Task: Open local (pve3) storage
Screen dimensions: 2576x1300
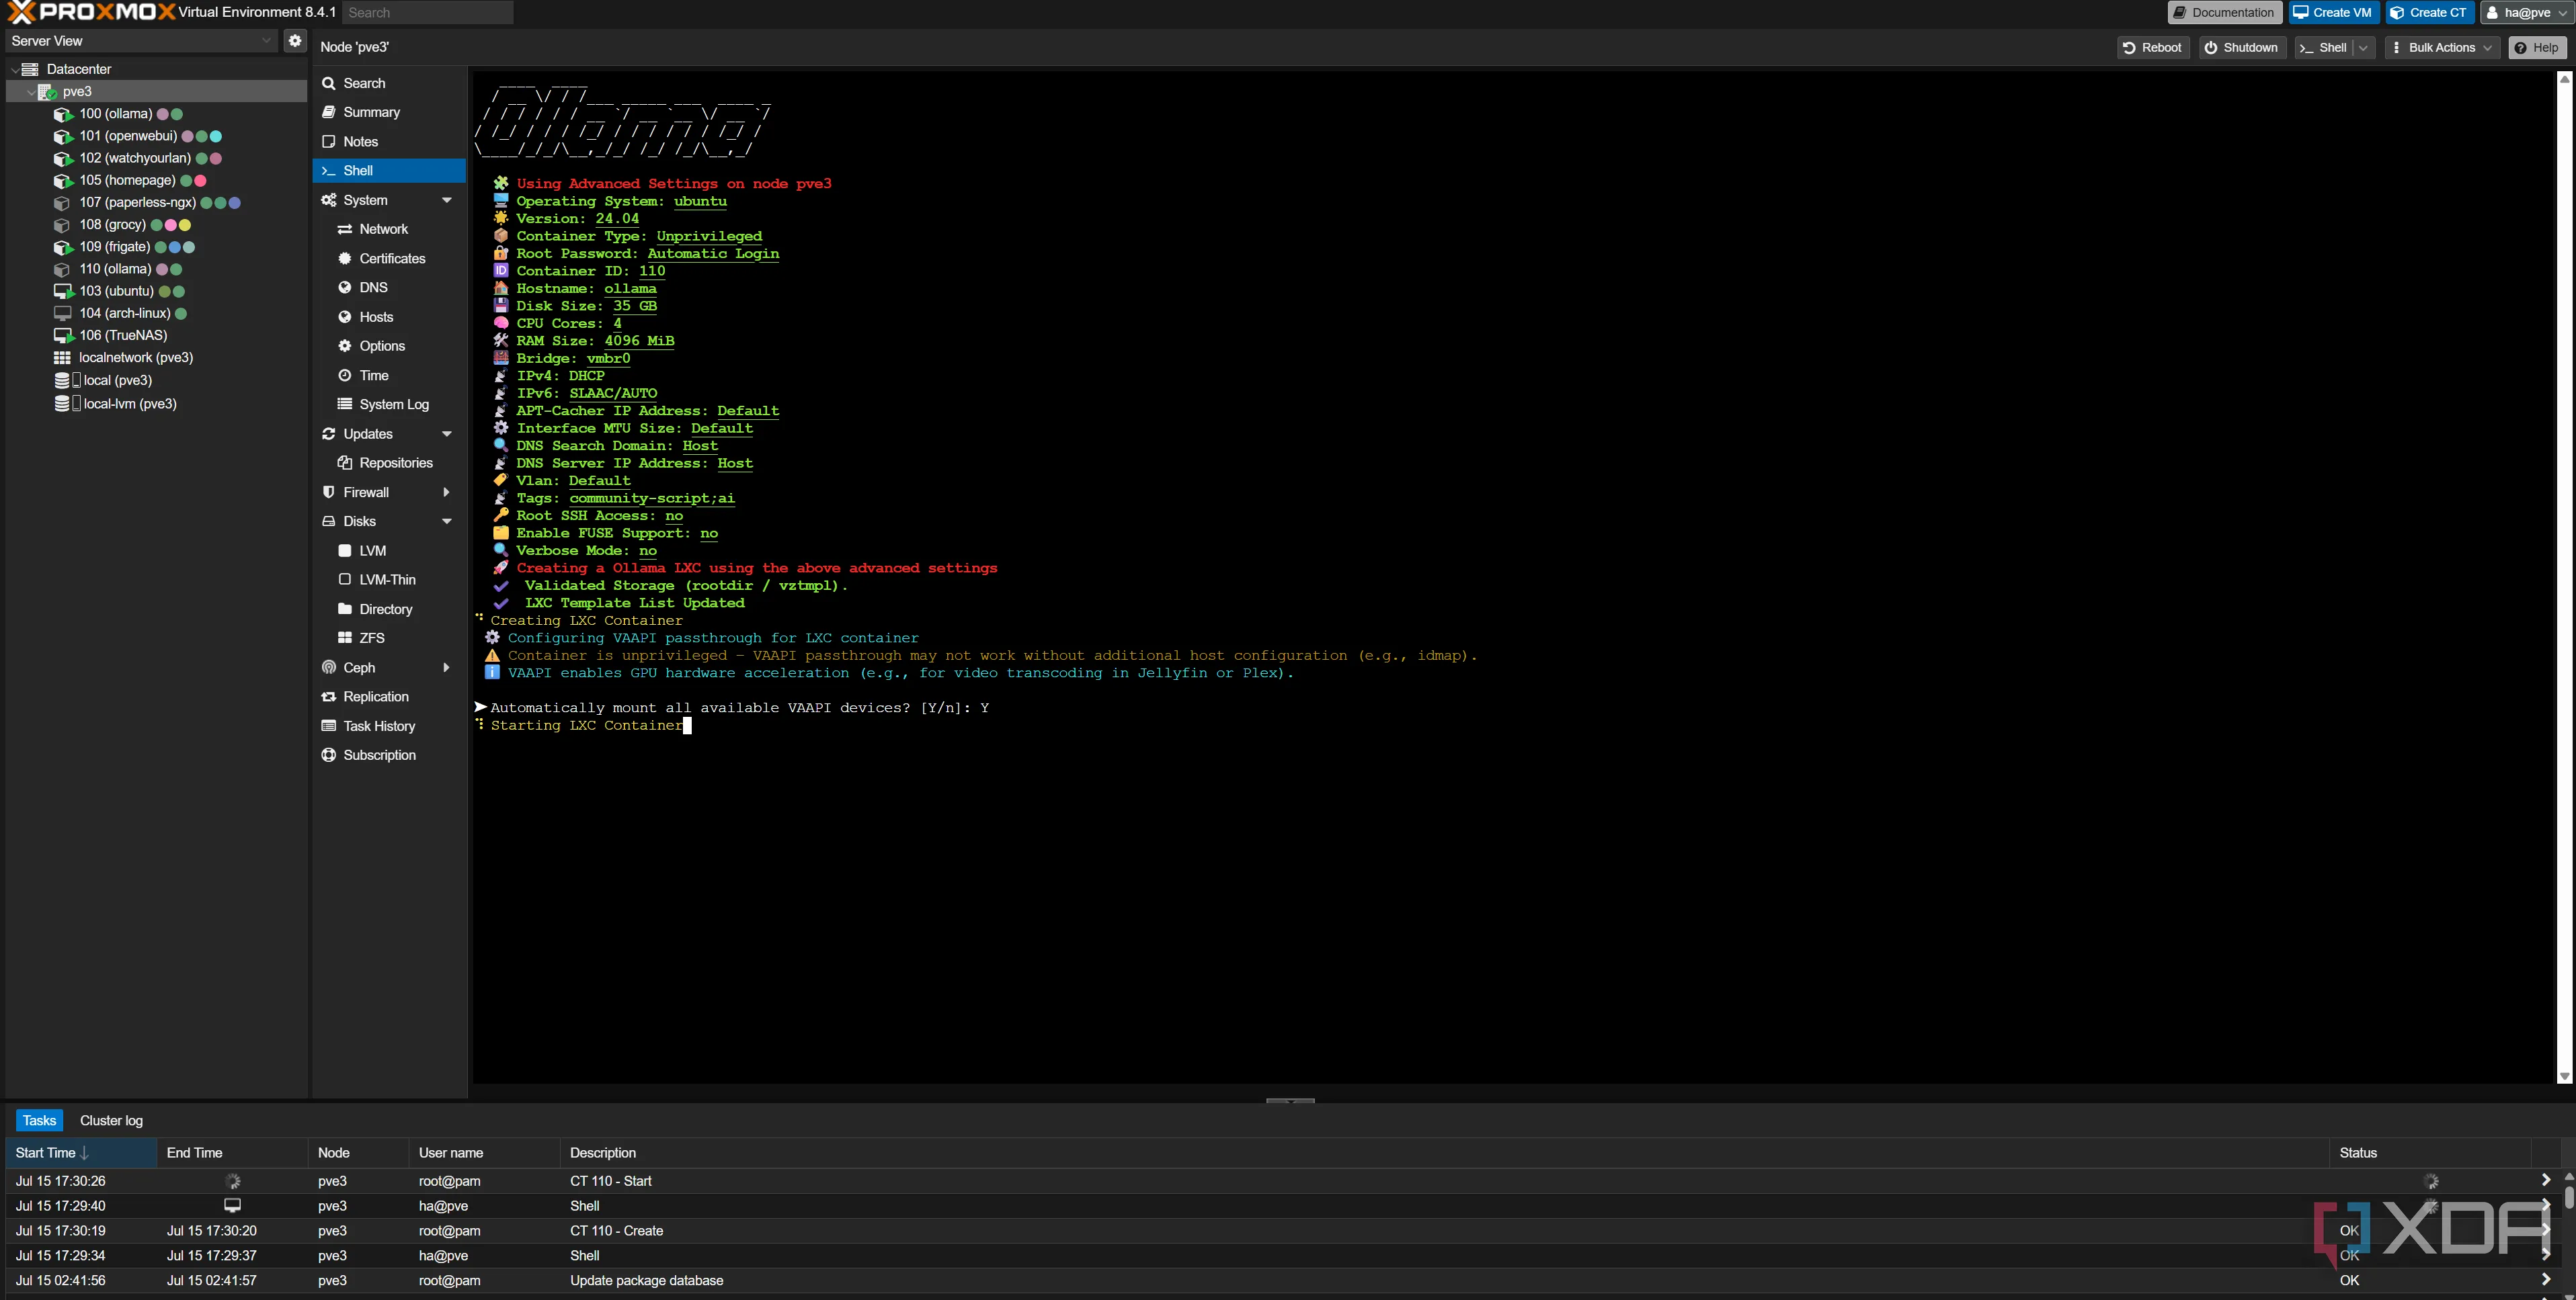Action: (118, 381)
